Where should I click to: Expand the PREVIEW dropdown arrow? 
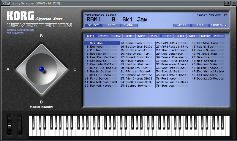click(225, 25)
